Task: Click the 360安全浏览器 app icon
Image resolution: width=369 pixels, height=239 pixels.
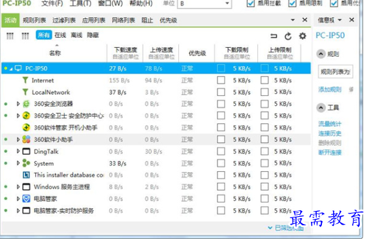Action: click(x=26, y=104)
